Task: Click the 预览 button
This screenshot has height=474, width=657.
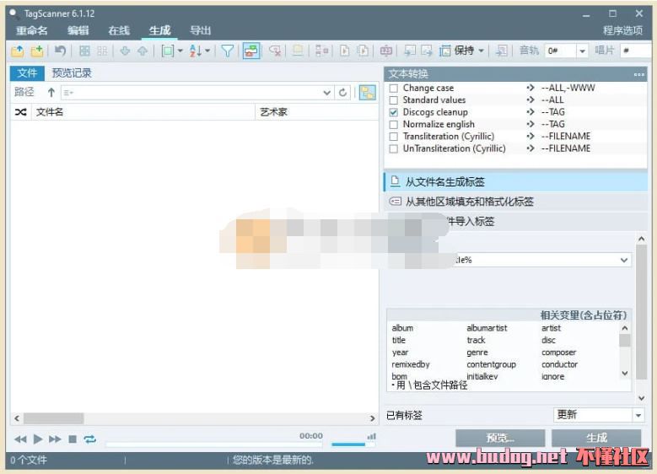Action: click(x=500, y=438)
